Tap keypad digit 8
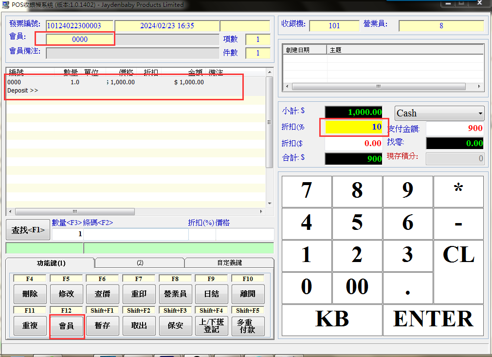Screen dimensions: 492x357 pos(357,191)
